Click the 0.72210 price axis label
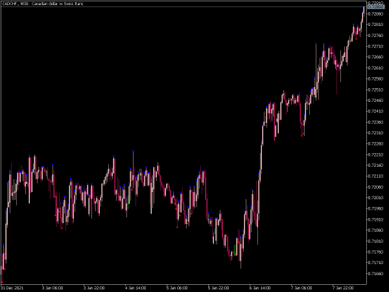 tap(376, 155)
